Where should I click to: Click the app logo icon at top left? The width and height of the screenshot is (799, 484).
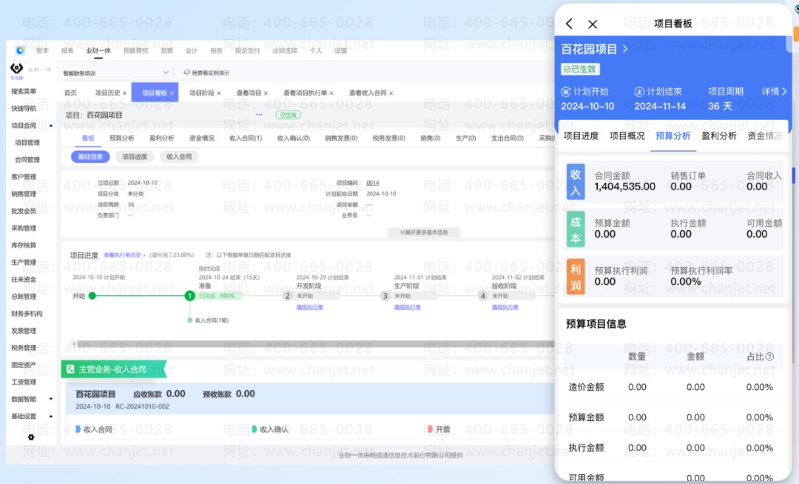pyautogui.click(x=20, y=50)
